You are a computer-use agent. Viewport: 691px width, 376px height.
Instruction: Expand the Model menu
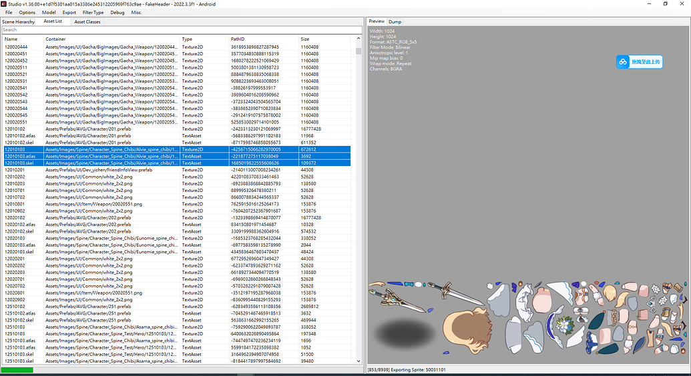(49, 13)
